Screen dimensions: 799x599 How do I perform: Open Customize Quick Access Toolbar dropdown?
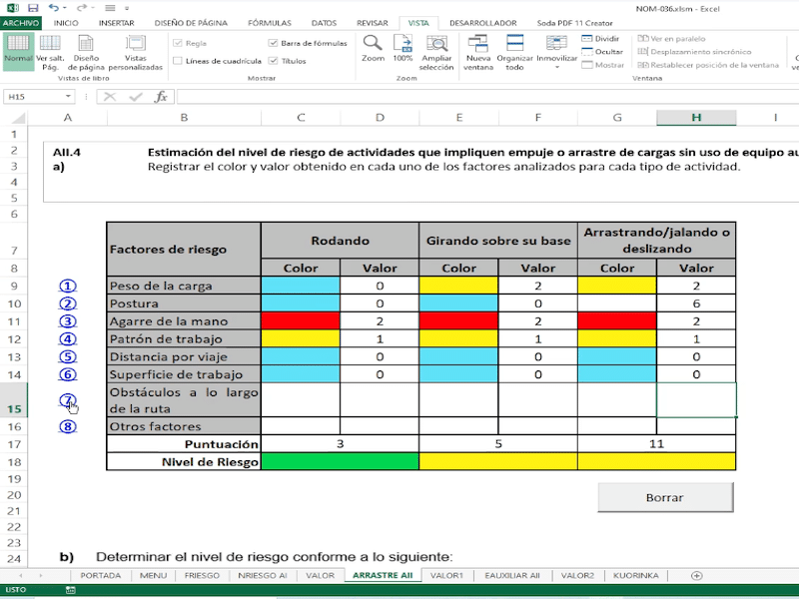(127, 8)
